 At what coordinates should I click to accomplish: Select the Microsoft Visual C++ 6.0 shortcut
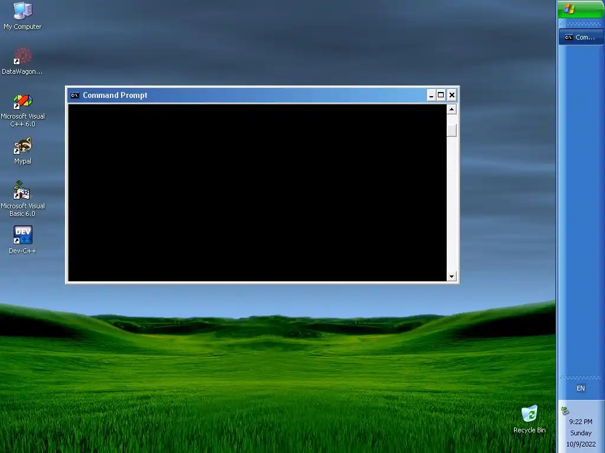22,110
